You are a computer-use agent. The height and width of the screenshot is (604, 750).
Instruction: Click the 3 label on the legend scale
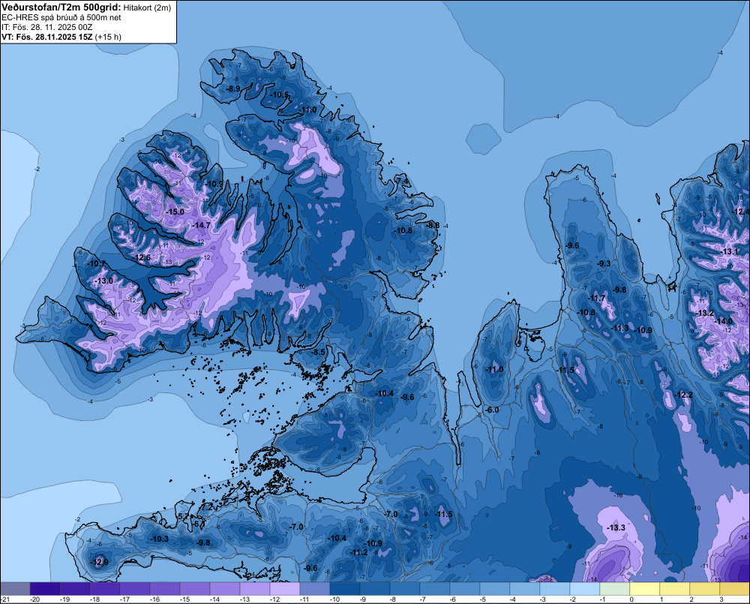tap(721, 599)
